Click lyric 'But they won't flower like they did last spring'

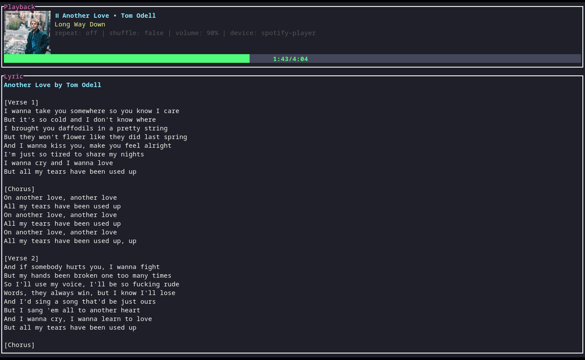[x=95, y=137]
